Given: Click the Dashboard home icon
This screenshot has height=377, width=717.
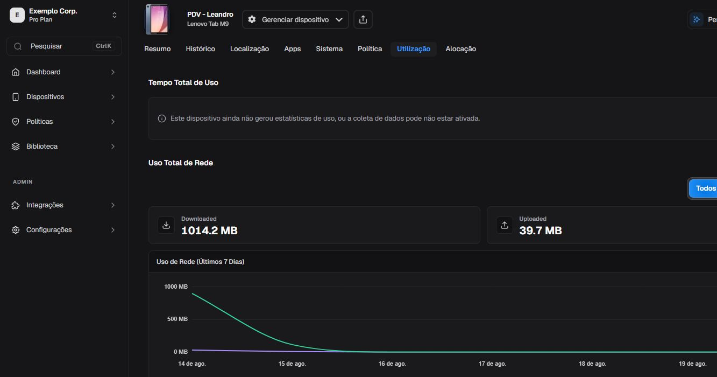Looking at the screenshot, I should click(16, 72).
